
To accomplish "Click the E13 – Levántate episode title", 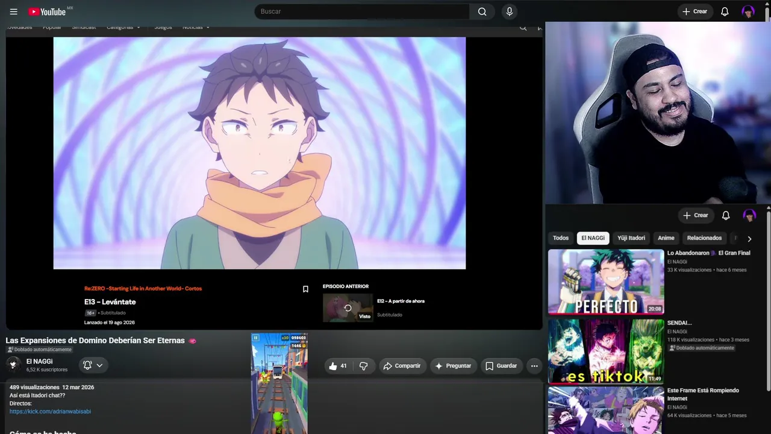I will click(x=110, y=302).
